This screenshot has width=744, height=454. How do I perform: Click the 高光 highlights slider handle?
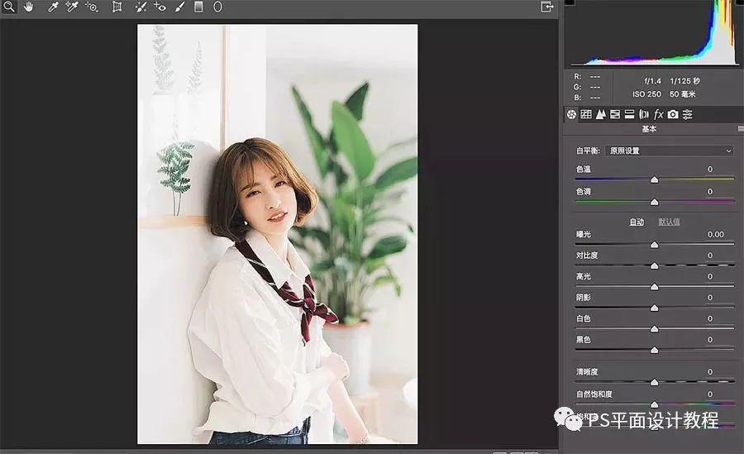pyautogui.click(x=655, y=286)
